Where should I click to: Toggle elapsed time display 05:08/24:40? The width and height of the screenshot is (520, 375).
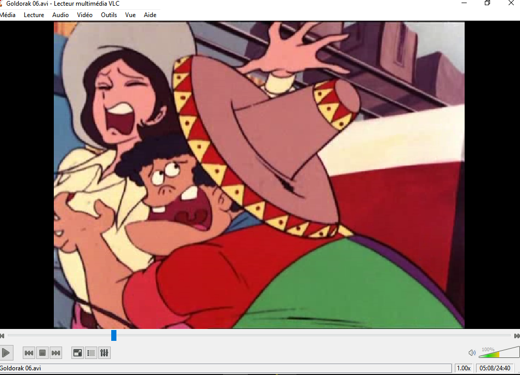coord(495,368)
